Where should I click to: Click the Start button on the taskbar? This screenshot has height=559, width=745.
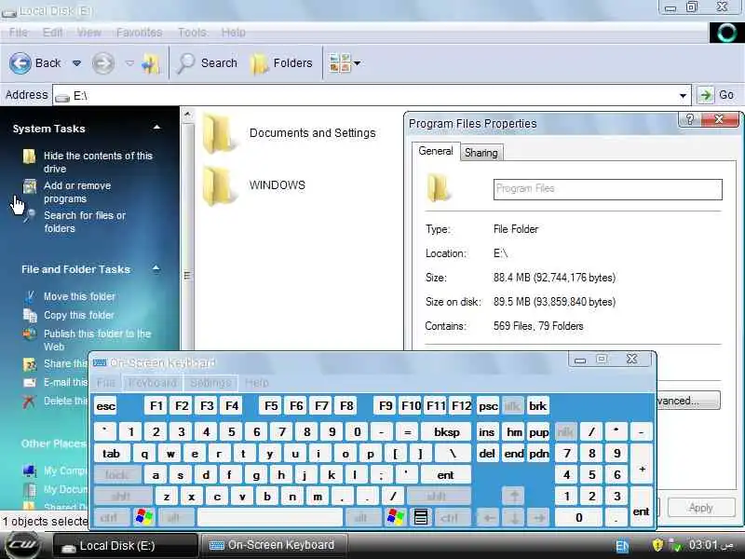pos(22,545)
